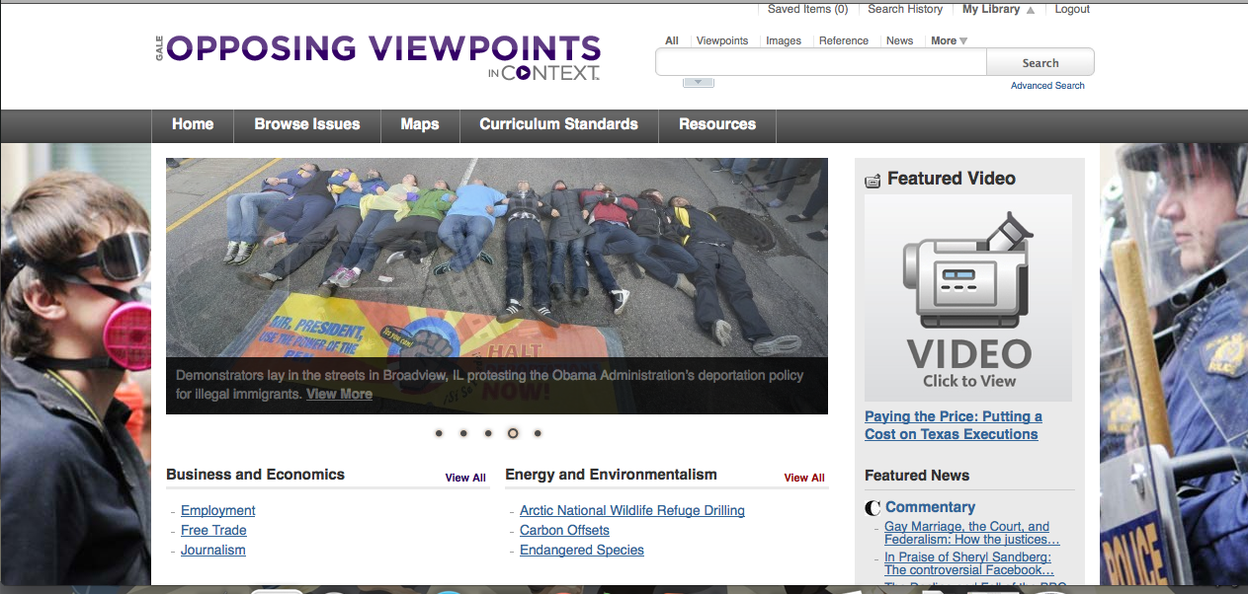
Task: Open the Endangered Species topic
Action: tap(582, 550)
